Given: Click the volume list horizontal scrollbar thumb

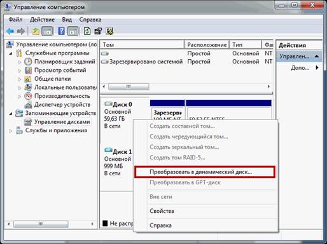Looking at the screenshot, I should point(129,86).
